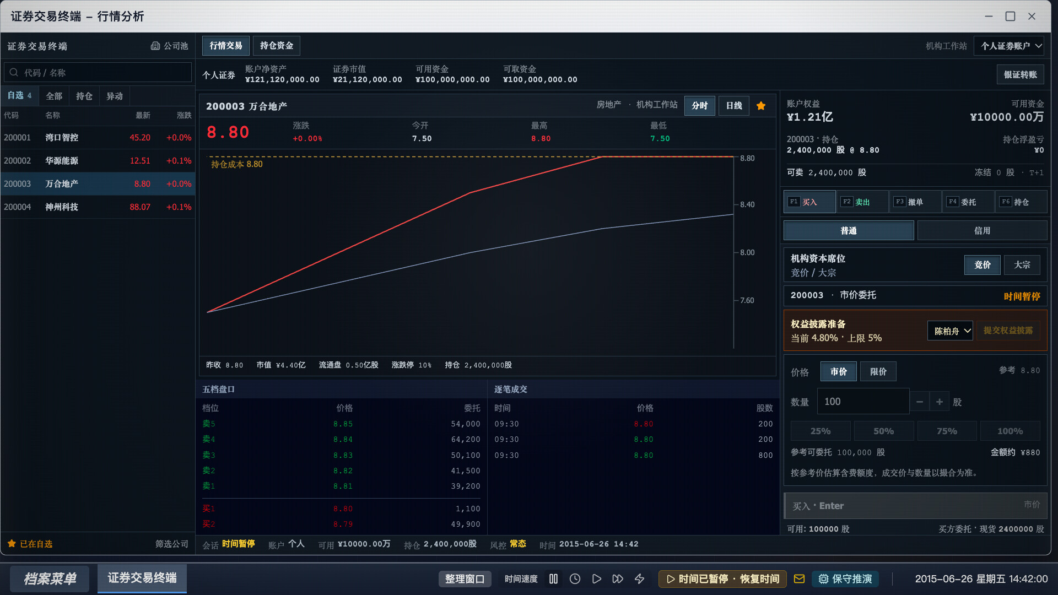Click the F3 撤单 cancel order button
The image size is (1058, 595).
(915, 202)
